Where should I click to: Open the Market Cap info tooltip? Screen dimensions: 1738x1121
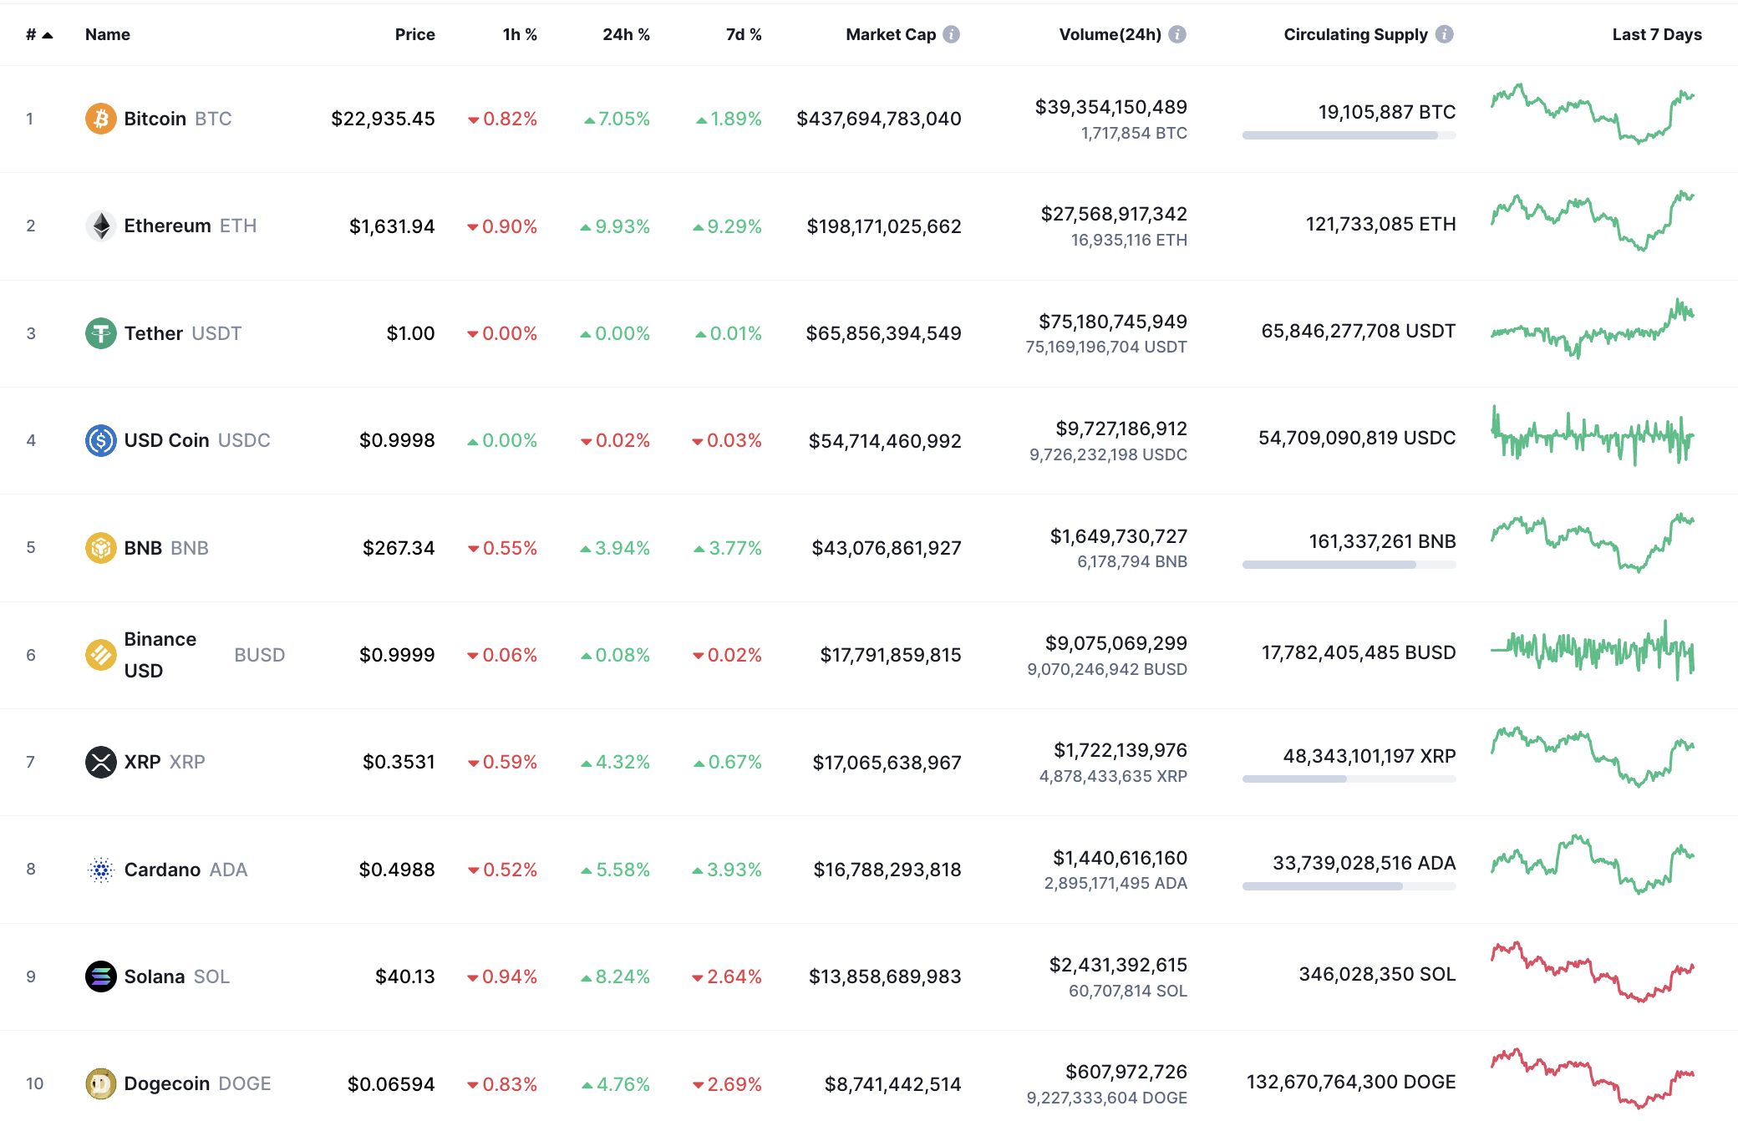pos(952,34)
